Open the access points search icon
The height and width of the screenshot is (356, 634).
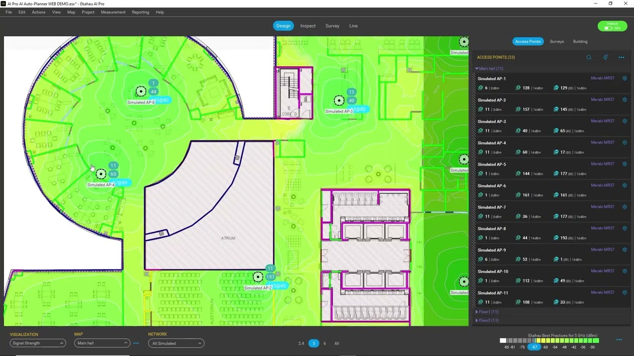tap(589, 57)
